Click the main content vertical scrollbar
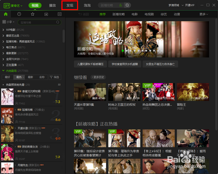Viewport: 218px width, 174px height. [216, 74]
